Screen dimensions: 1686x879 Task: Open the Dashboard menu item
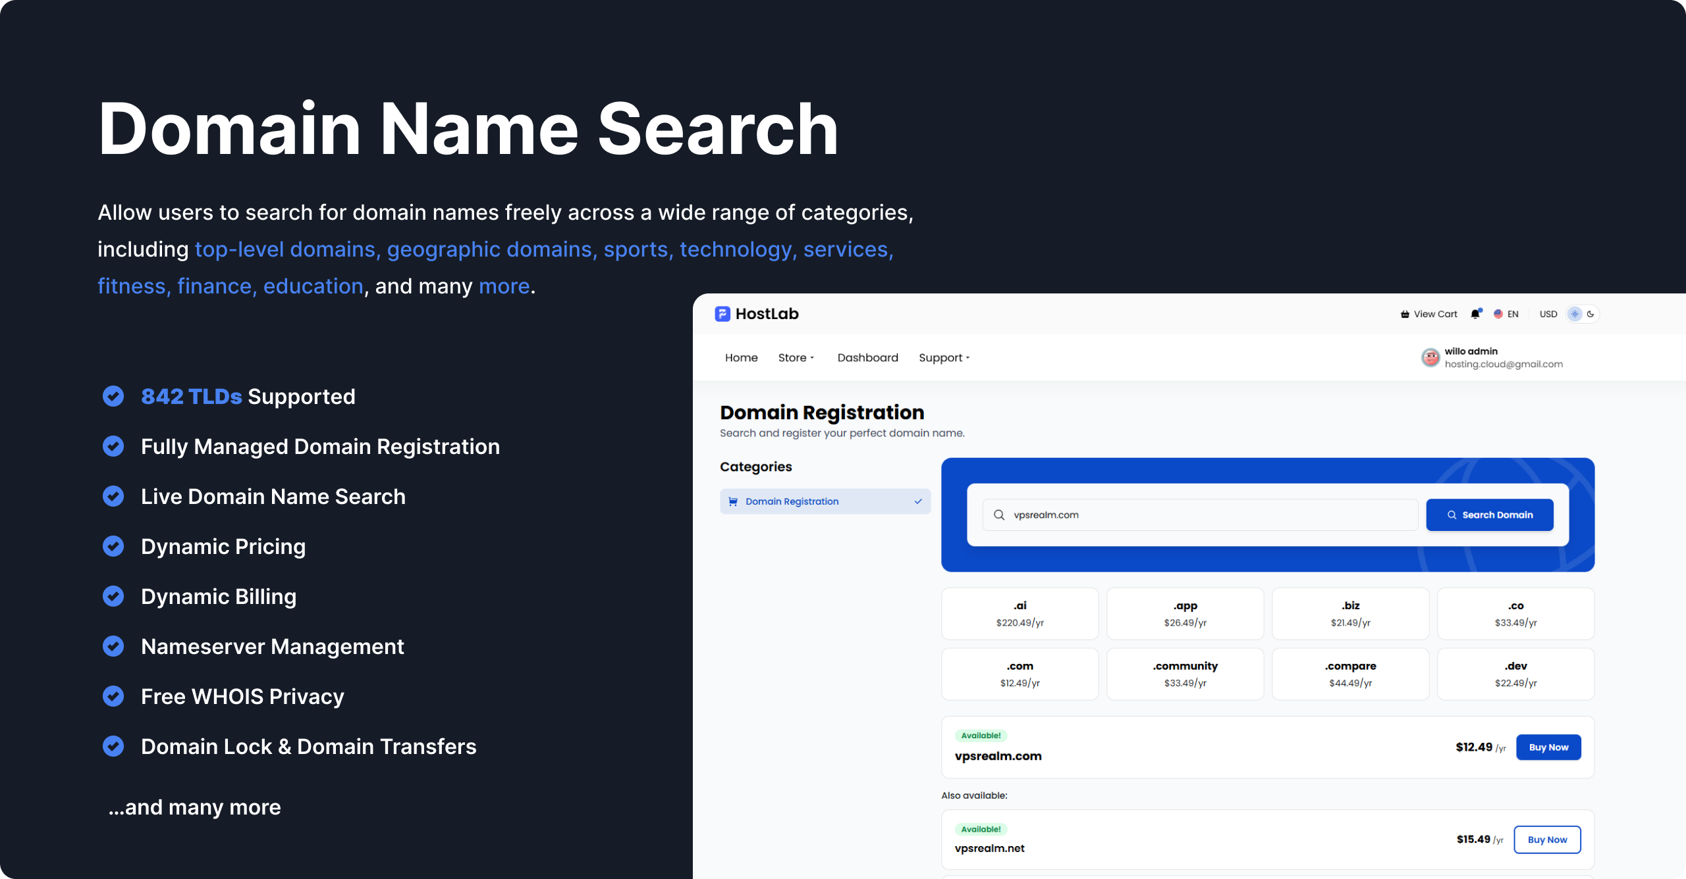click(867, 357)
